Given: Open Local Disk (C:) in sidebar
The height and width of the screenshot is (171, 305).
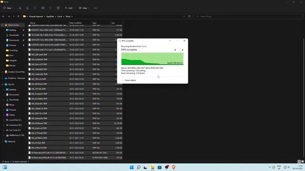Looking at the screenshot, I should click(15, 120).
